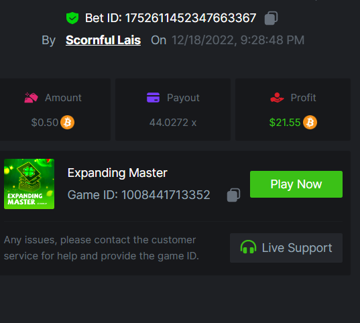Click the Expanding Master game title
Viewport: 360px width, 323px height.
click(117, 173)
